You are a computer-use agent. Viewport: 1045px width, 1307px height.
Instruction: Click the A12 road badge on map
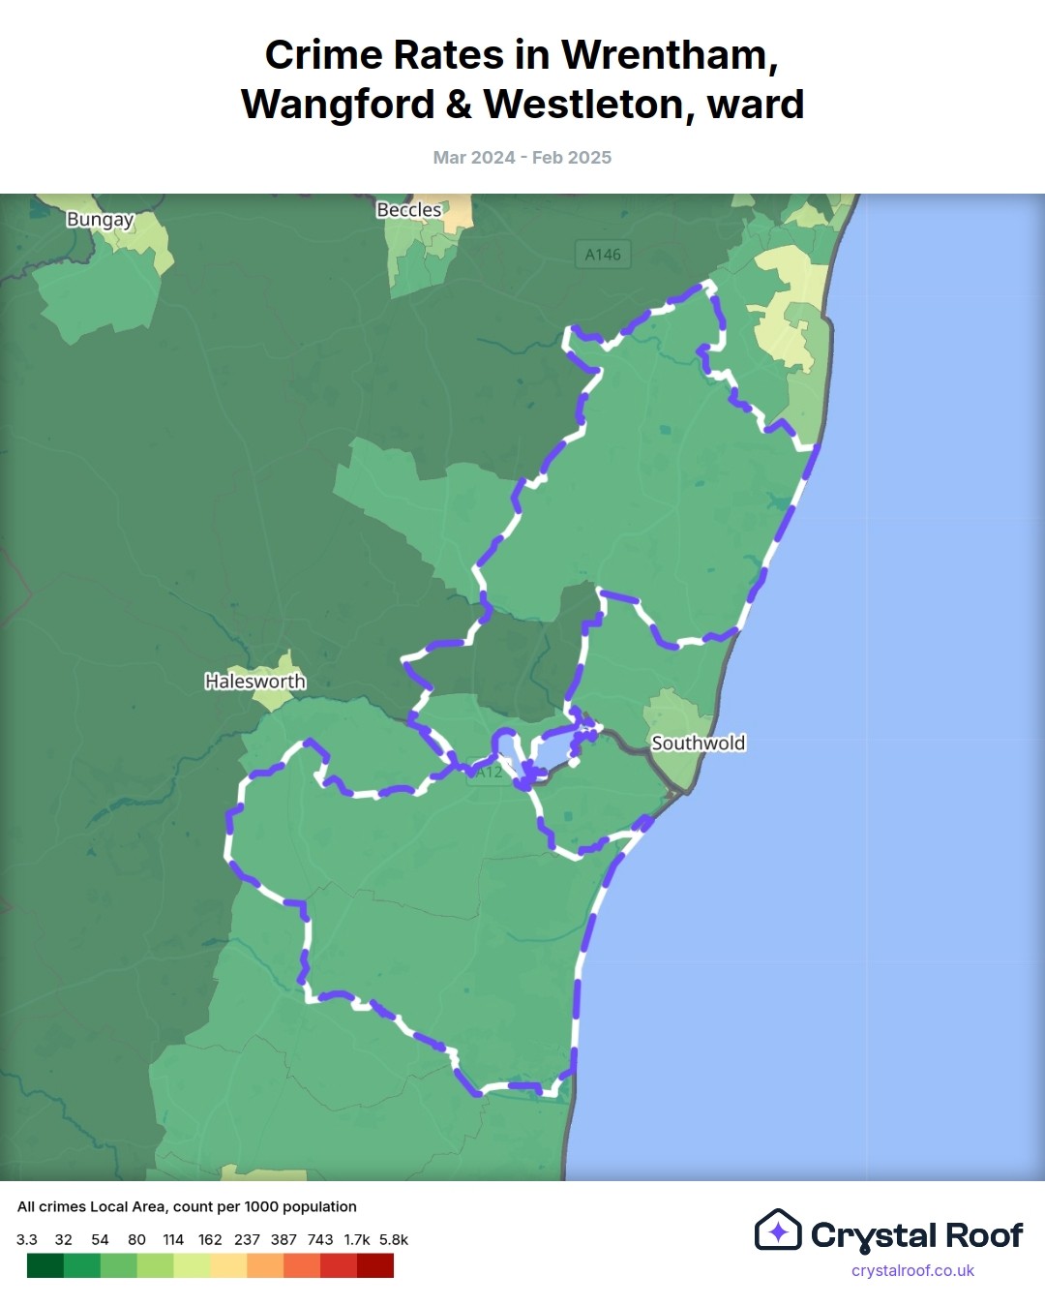click(490, 772)
